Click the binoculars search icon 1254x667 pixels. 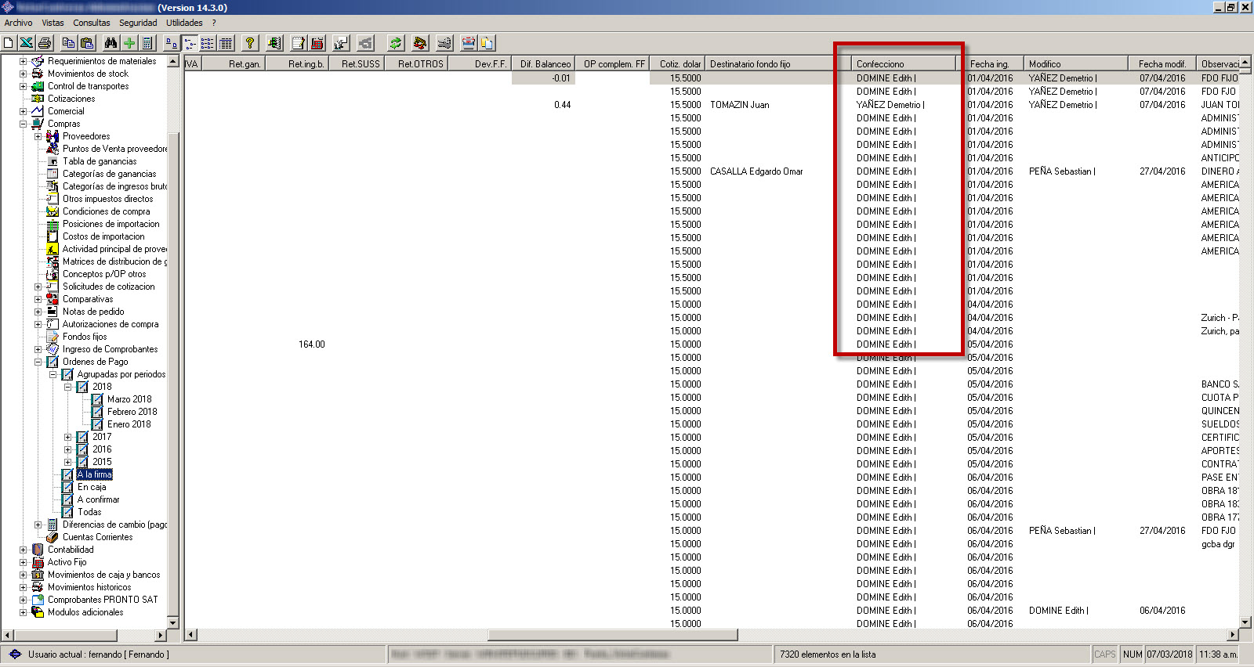tap(111, 43)
